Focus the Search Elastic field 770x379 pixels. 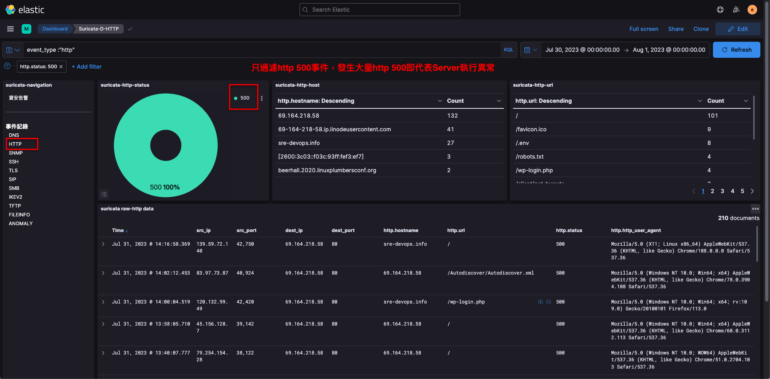380,10
